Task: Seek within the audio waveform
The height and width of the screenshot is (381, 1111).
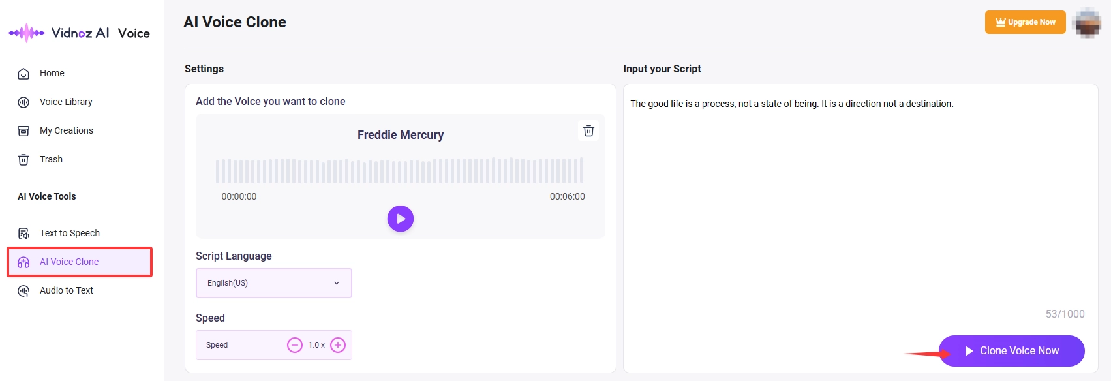Action: [399, 171]
